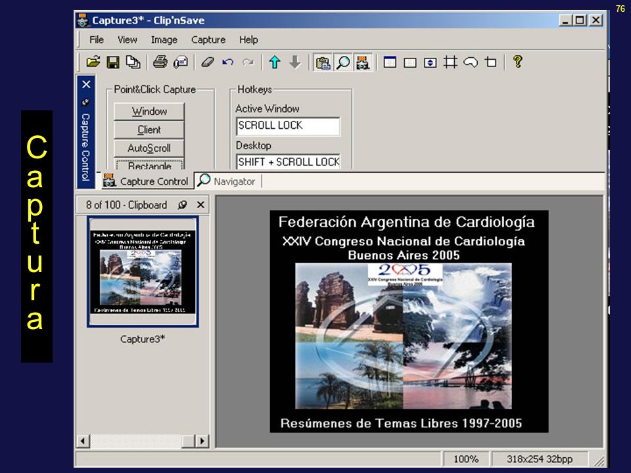
Task: Click the Window capture button
Action: pyautogui.click(x=149, y=112)
